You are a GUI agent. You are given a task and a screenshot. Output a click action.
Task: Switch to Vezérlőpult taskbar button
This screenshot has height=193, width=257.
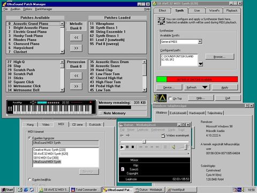(182, 190)
